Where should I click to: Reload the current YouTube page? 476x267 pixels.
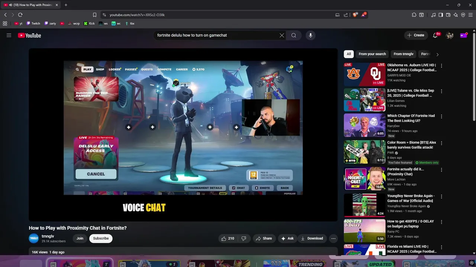[x=20, y=15]
